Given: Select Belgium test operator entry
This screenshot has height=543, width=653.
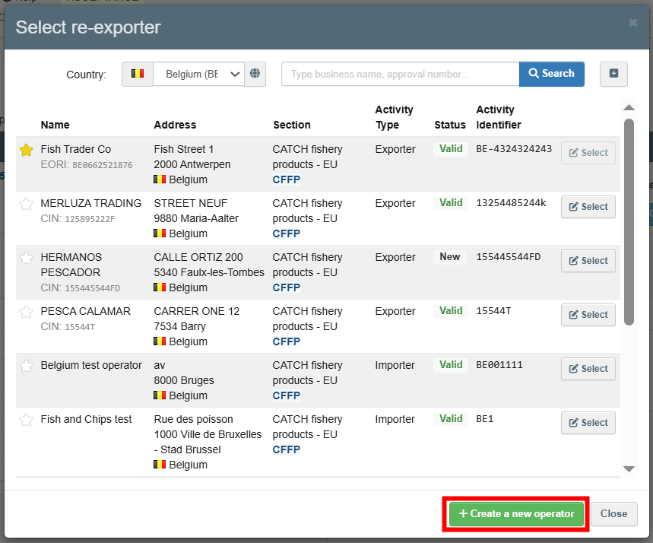Looking at the screenshot, I should coord(588,369).
